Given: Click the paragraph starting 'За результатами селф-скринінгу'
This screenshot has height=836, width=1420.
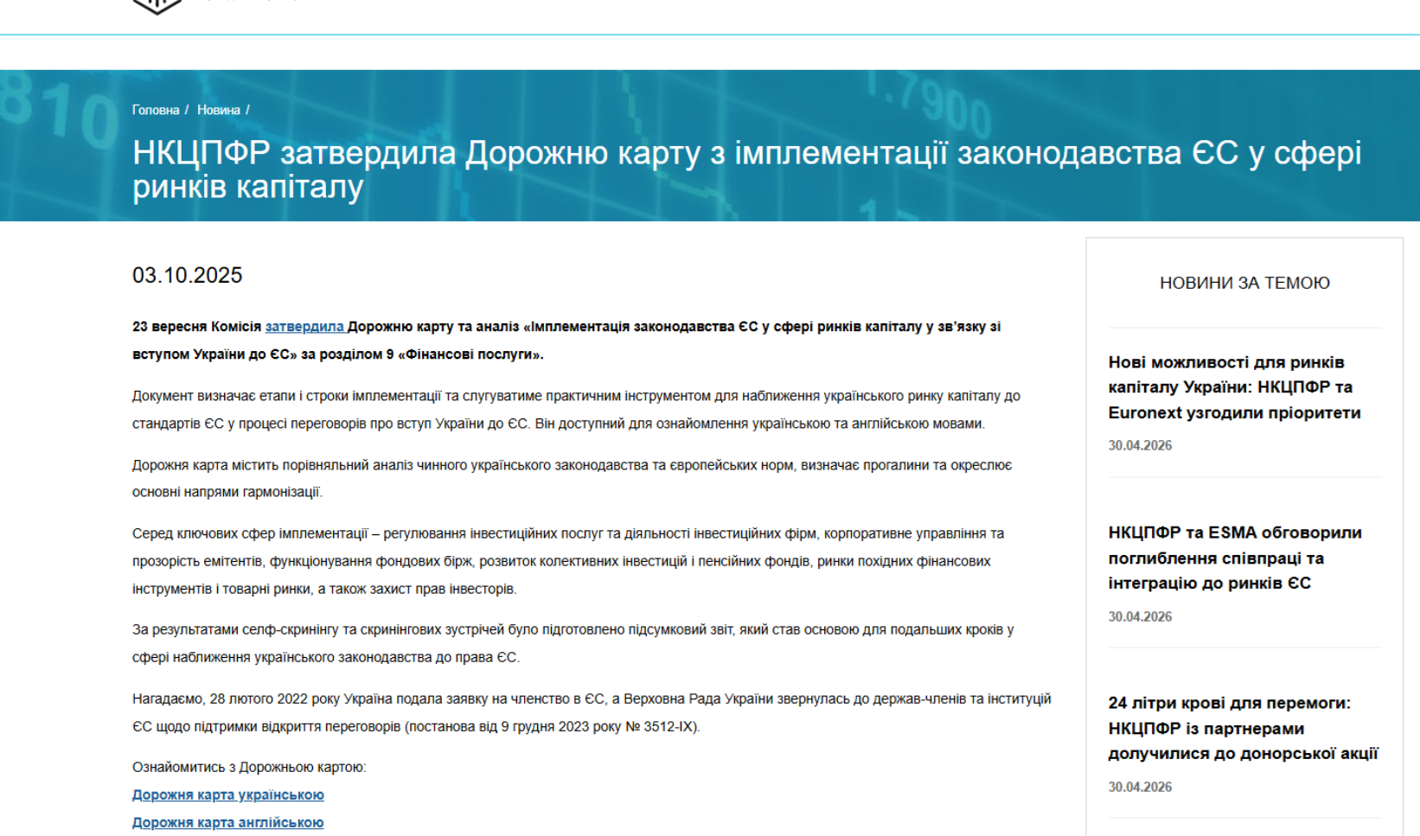Looking at the screenshot, I should [572, 643].
